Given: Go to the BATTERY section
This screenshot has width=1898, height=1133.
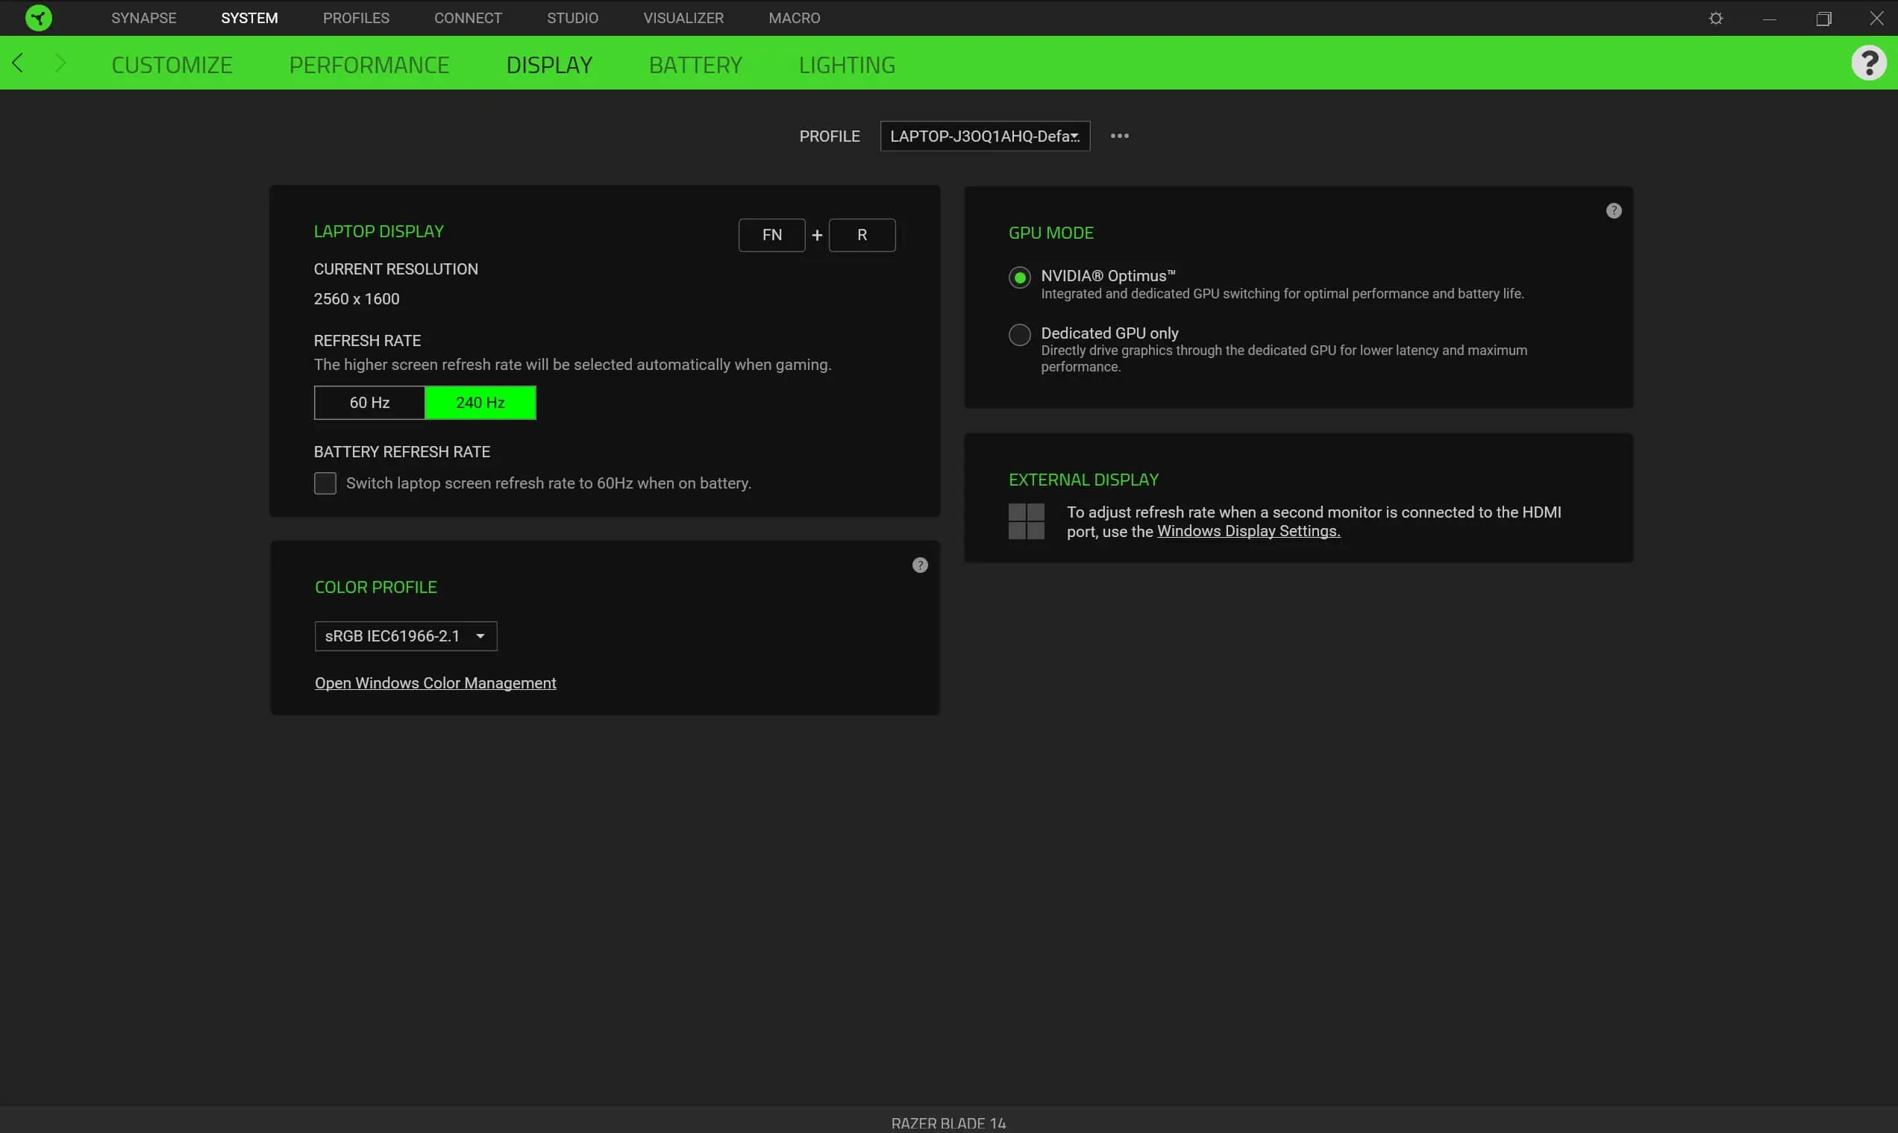Looking at the screenshot, I should [695, 65].
